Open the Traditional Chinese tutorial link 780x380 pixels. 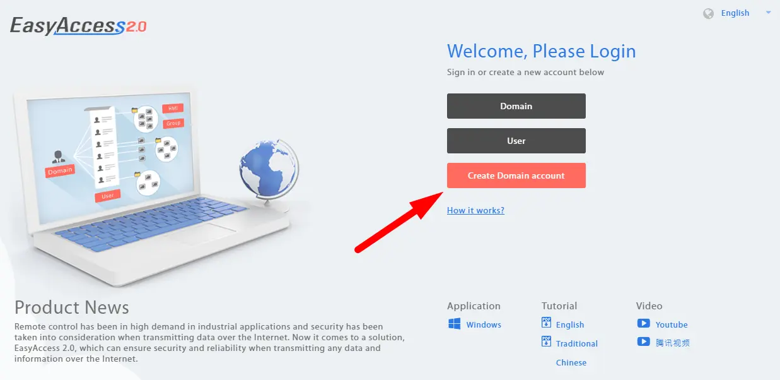coord(577,353)
